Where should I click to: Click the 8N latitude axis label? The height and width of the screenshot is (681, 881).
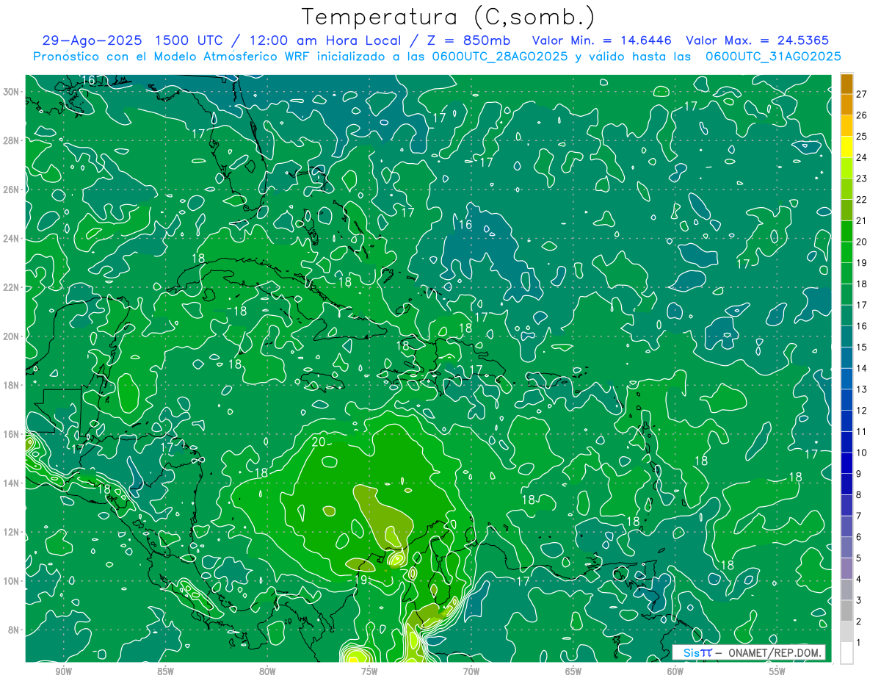coord(15,630)
